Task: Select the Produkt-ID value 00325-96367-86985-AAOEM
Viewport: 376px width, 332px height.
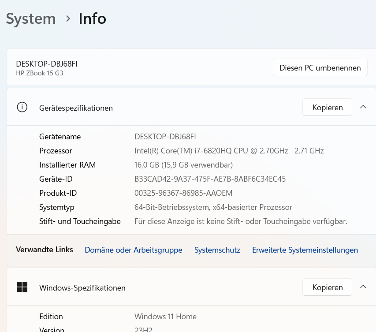Action: pyautogui.click(x=183, y=194)
